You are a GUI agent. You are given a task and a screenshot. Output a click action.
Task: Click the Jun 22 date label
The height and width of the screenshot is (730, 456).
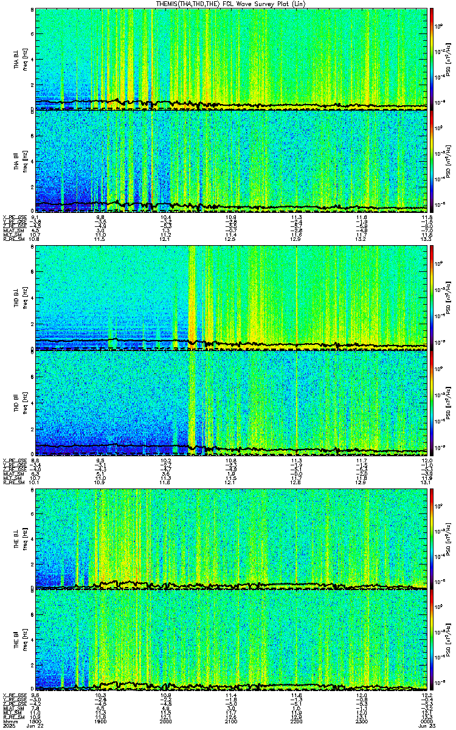(35, 726)
